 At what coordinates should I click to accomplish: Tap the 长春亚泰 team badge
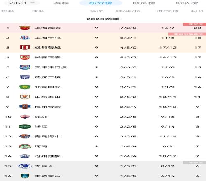[x=25, y=57]
